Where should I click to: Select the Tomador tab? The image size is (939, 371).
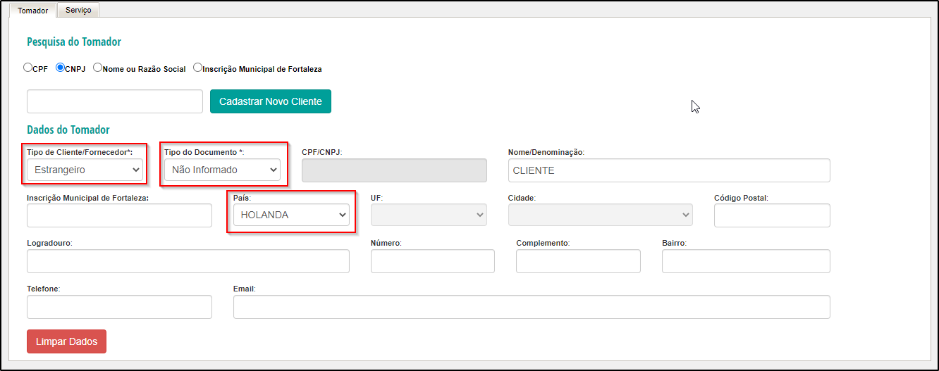33,11
